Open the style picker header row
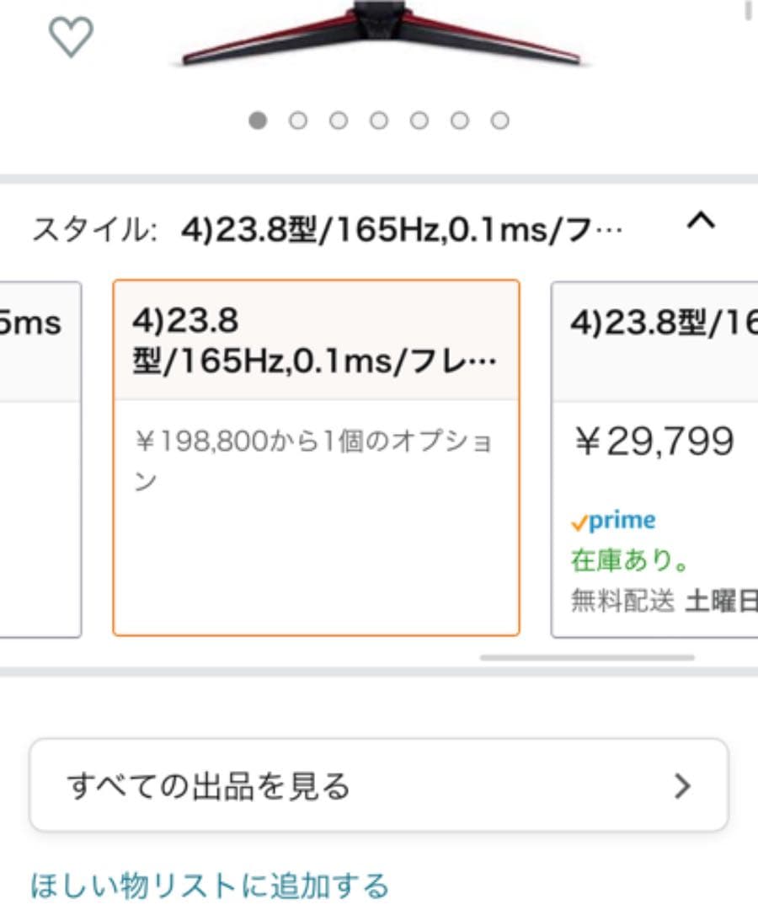The image size is (758, 910). pyautogui.click(x=371, y=223)
